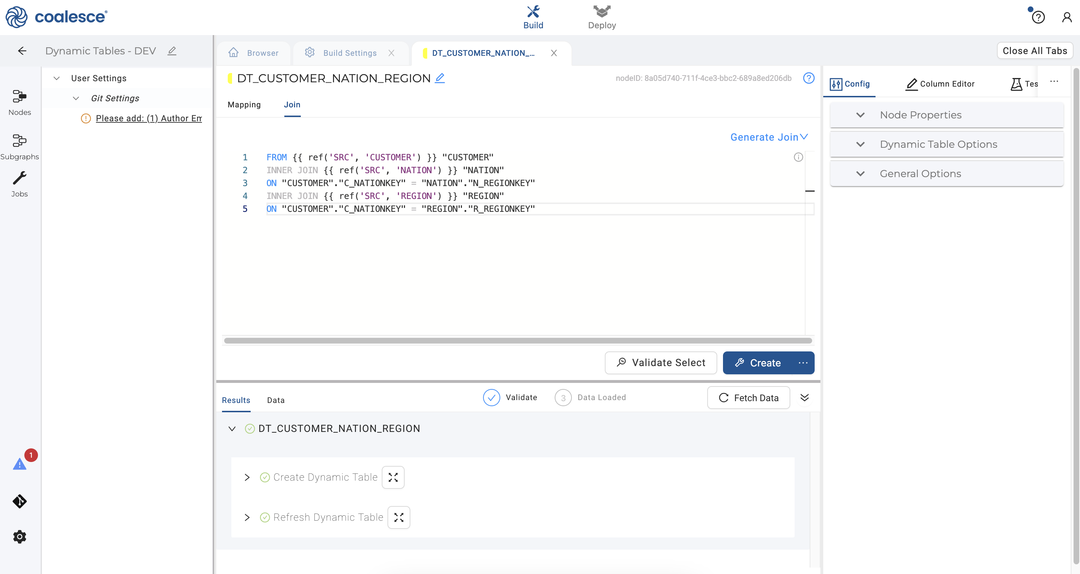Viewport: 1080px width, 574px height.
Task: Click the horizontal scrollbar under editor
Action: (x=517, y=341)
